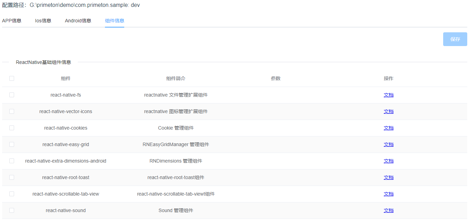Select the react-native-easy-grid checkbox
Image resolution: width=470 pixels, height=221 pixels.
pyautogui.click(x=12, y=144)
